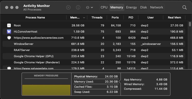
Task: Click the Stop process (X) toolbar icon
Action: tap(68, 7)
